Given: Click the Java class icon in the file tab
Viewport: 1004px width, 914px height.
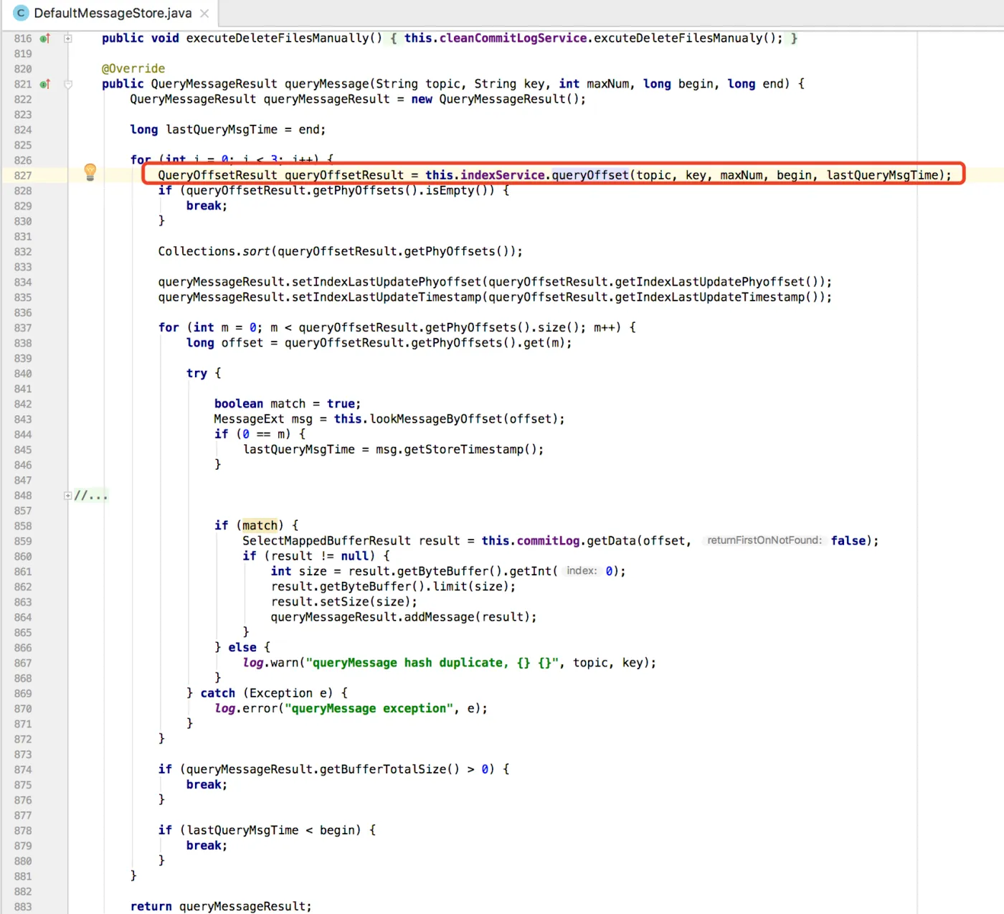Looking at the screenshot, I should coord(21,13).
